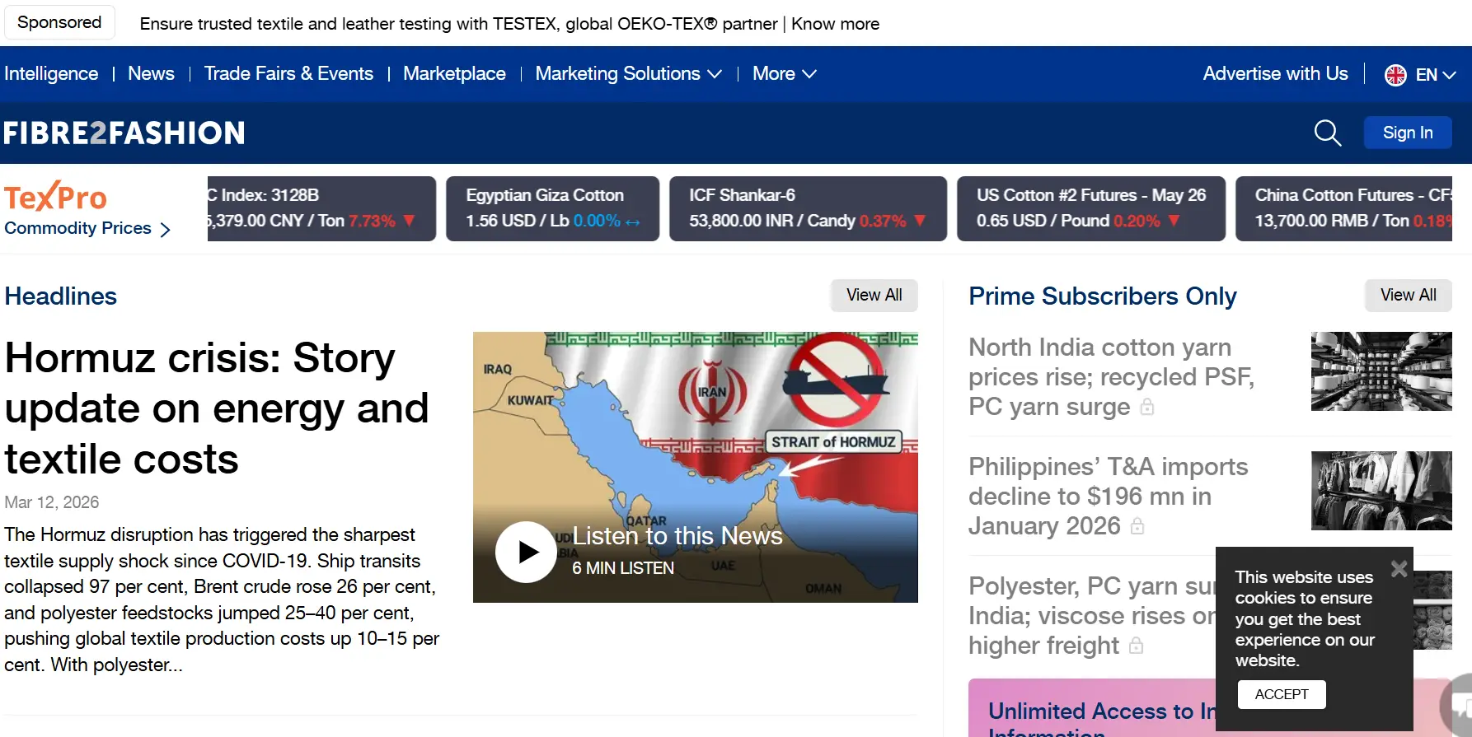The height and width of the screenshot is (737, 1472).
Task: Click the Mar 12, 2026 date
Action: point(51,502)
